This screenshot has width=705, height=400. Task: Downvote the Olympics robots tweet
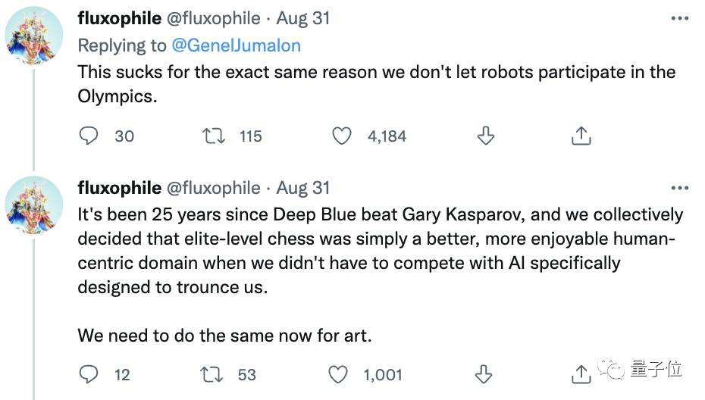pos(485,136)
